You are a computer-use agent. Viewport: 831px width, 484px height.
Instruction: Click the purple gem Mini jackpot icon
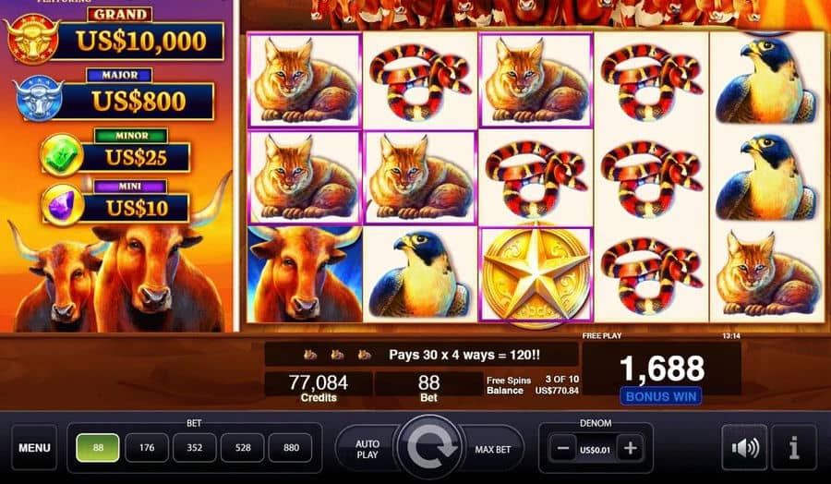63,205
